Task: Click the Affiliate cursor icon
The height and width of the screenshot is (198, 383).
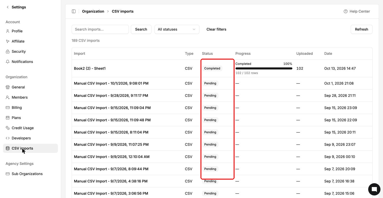Action: pos(8,41)
